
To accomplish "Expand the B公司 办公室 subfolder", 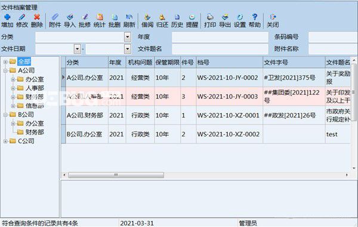I will click(x=13, y=123).
